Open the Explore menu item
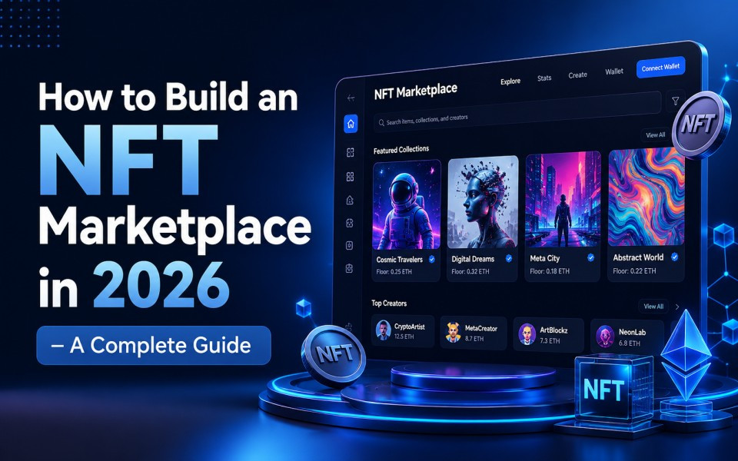This screenshot has height=461, width=738. click(x=510, y=81)
